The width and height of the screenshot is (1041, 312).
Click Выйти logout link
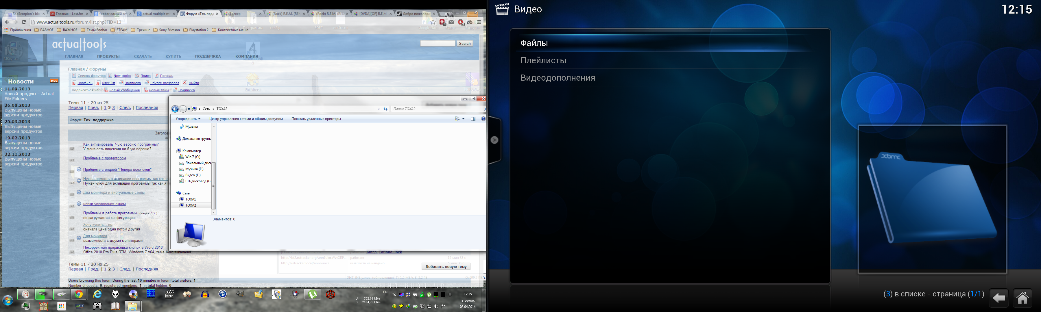[194, 83]
